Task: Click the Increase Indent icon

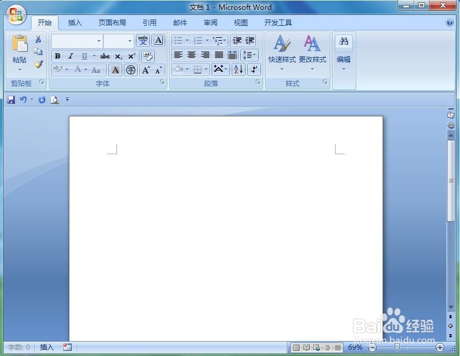Action: pyautogui.click(x=250, y=41)
